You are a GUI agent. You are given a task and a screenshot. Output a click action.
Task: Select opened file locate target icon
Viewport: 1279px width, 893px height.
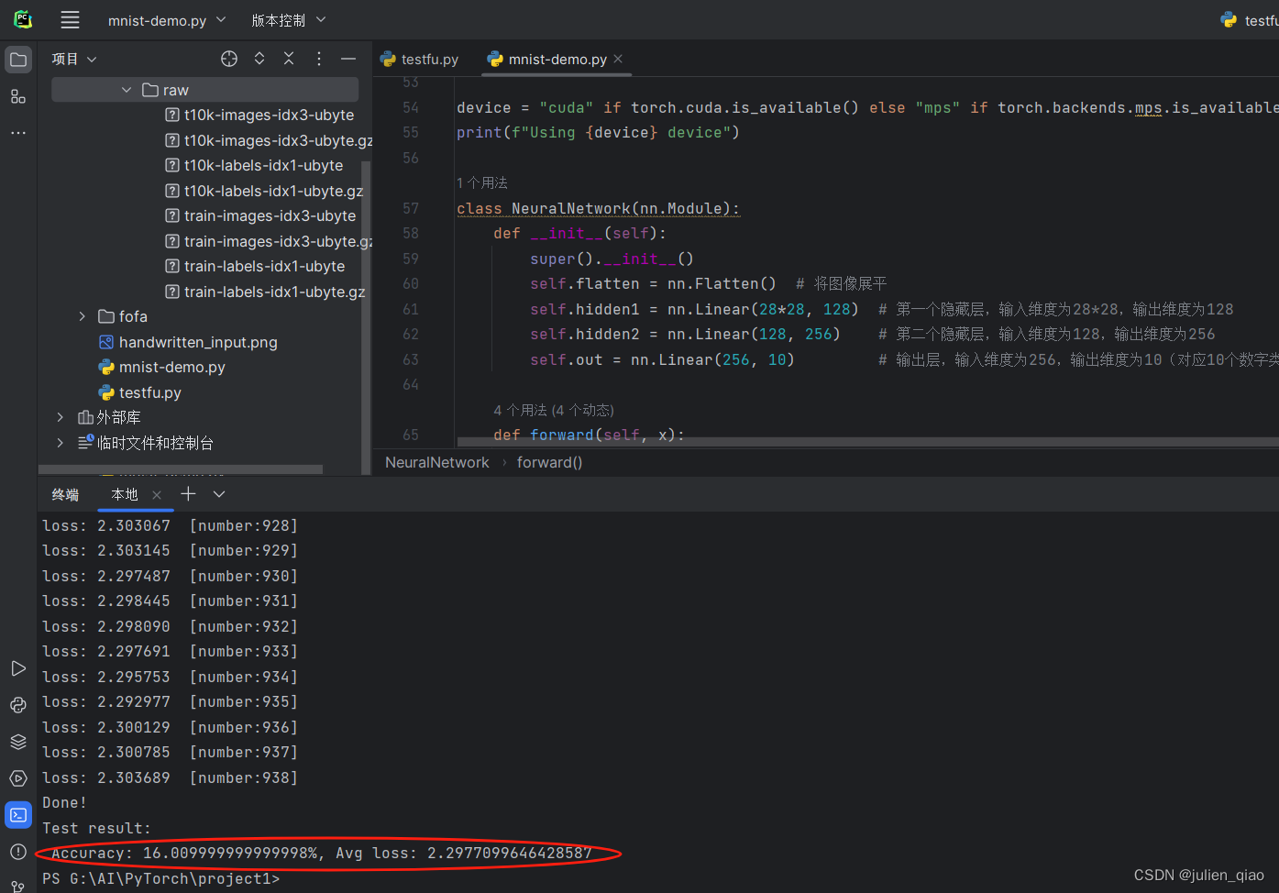point(229,59)
